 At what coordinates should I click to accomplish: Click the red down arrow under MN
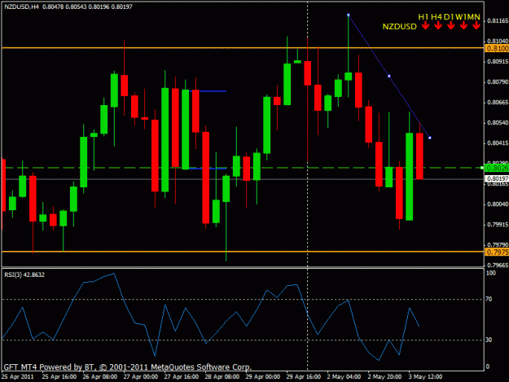click(x=476, y=25)
